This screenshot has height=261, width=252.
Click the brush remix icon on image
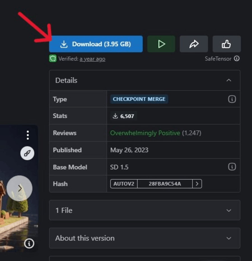27,153
